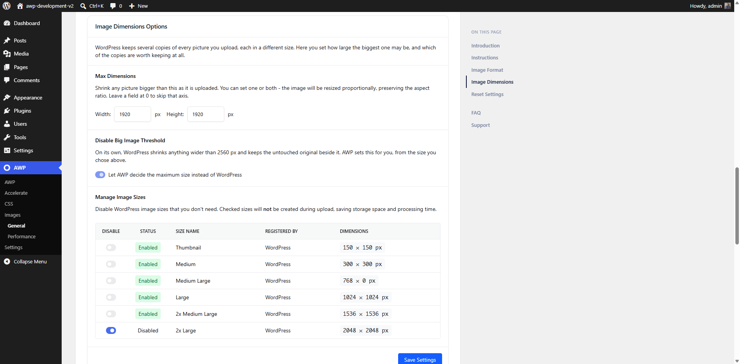Focus the max Width input field
The height and width of the screenshot is (364, 740).
click(x=133, y=114)
